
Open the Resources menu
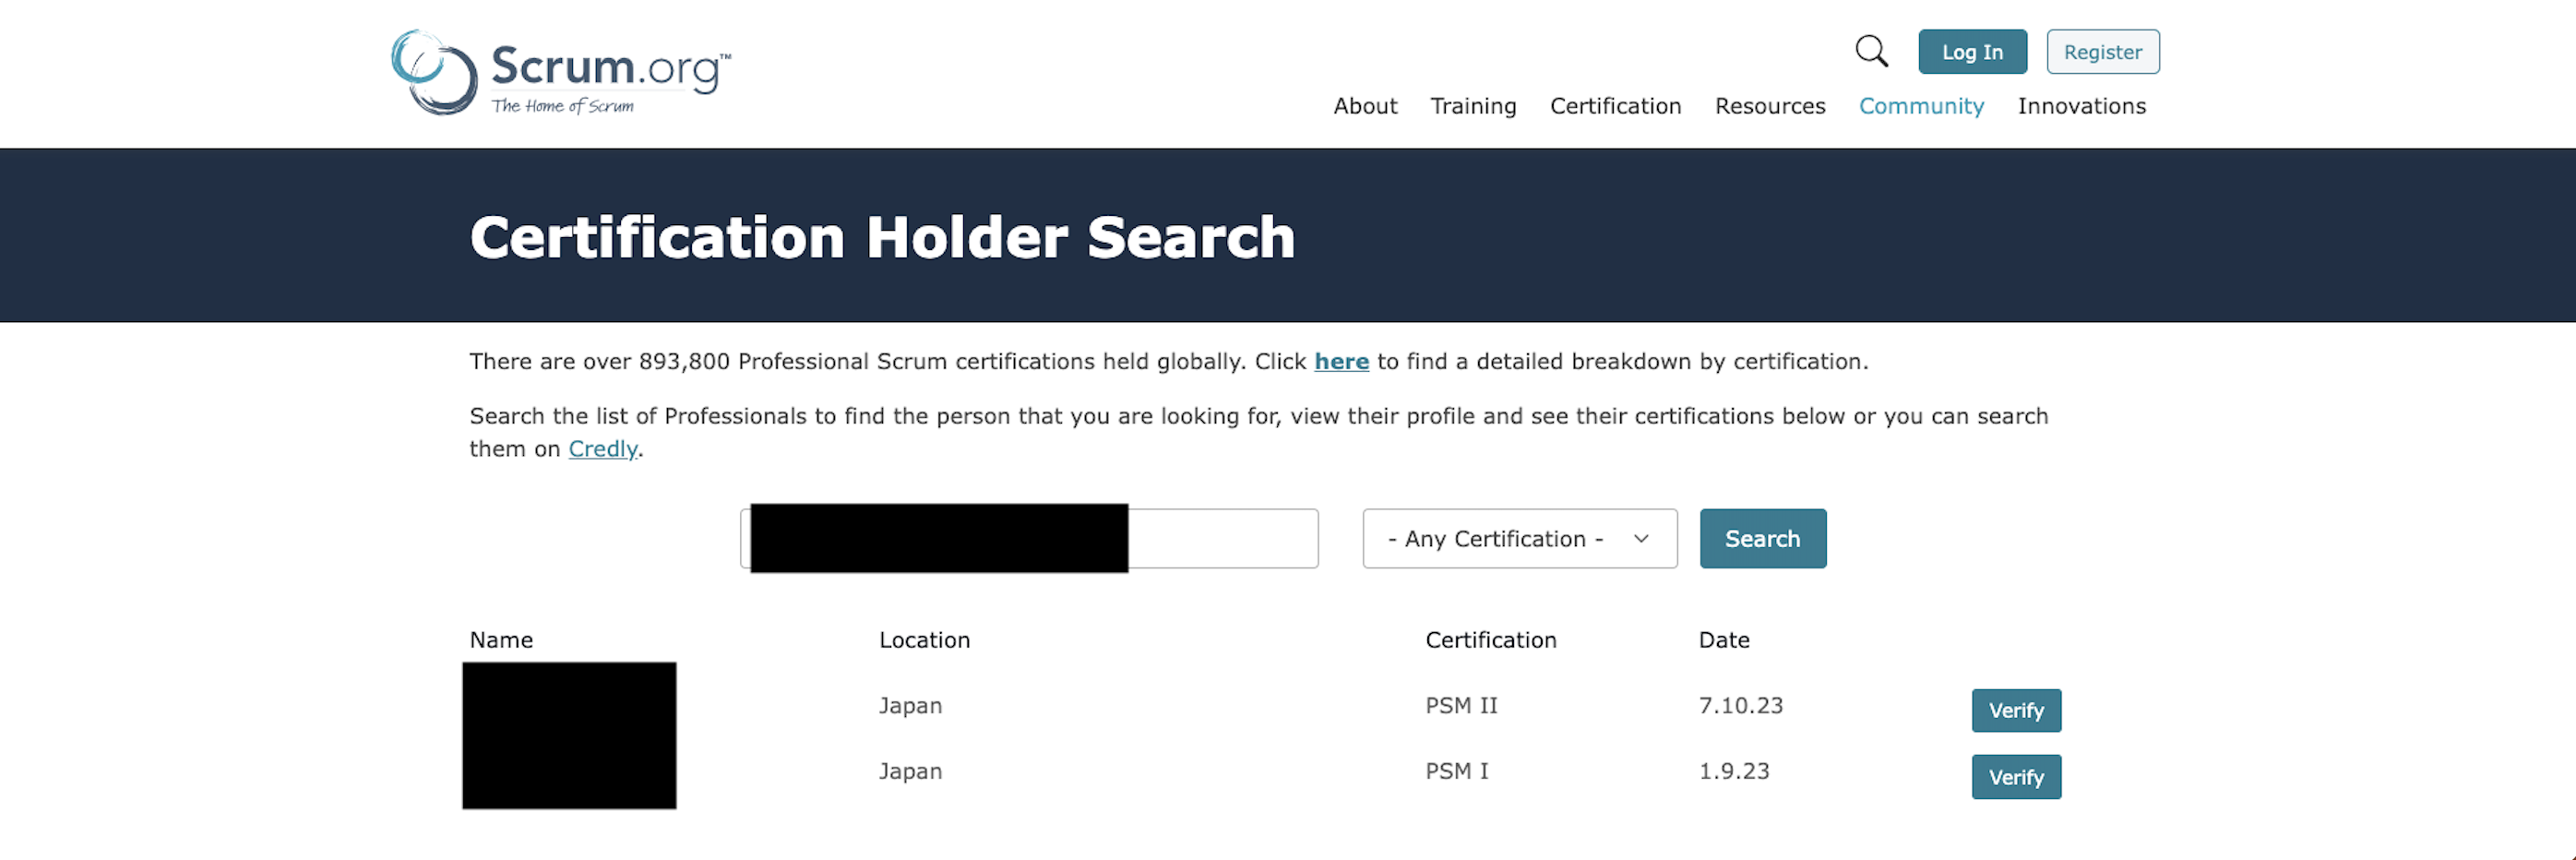(x=1769, y=106)
